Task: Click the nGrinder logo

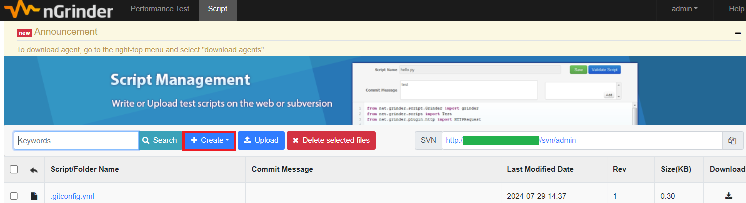Action: coord(58,9)
